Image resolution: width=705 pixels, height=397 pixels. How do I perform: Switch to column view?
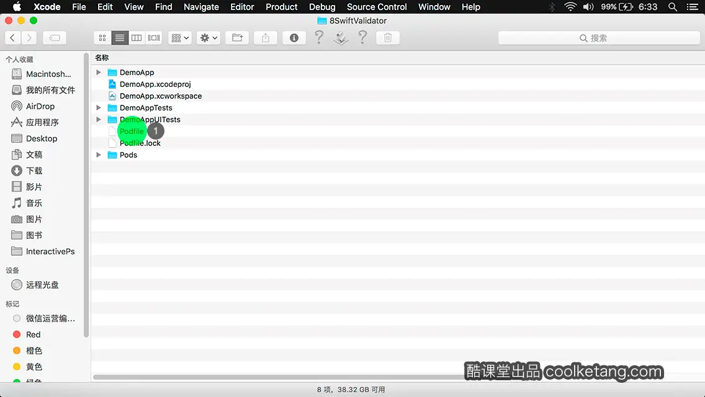pyautogui.click(x=137, y=38)
